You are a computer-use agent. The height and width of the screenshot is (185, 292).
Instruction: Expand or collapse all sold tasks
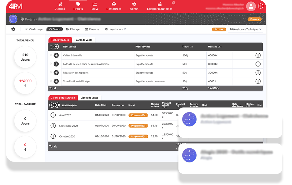point(51,47)
